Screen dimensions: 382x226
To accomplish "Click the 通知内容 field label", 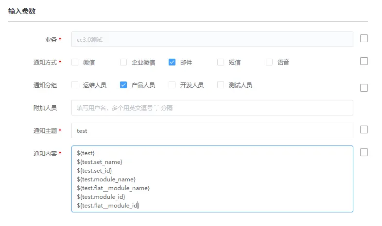I will 45,154.
